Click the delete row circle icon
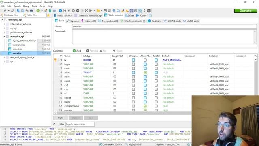Viewport: 259px width, 146px height. [78, 11]
